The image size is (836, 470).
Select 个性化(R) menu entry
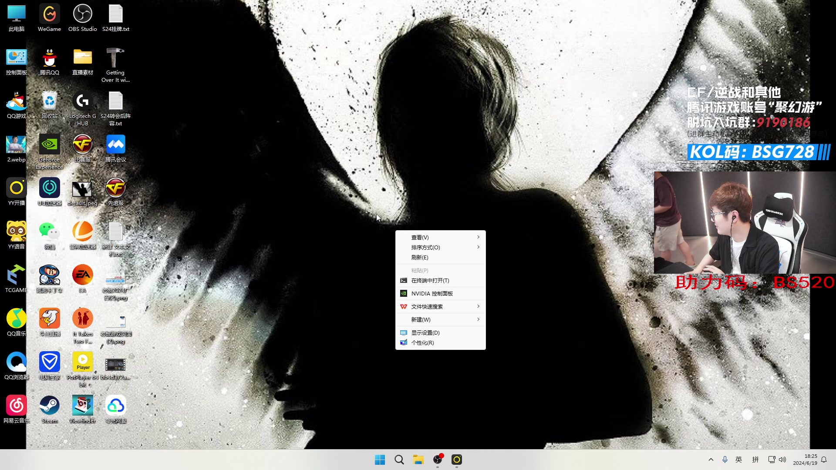pos(440,342)
